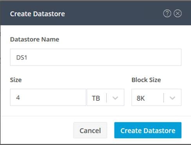Viewport: 191px width, 145px height.
Task: Focus the Datastore Name input field
Action: (x=96, y=57)
